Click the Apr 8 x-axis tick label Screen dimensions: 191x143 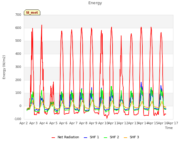[x=83, y=123]
